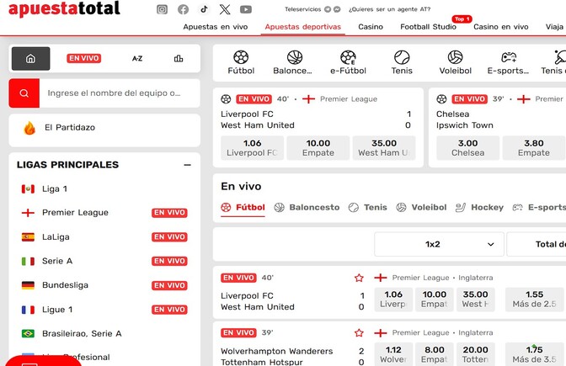This screenshot has width=566, height=366.
Task: Open Premier League in sidebar
Action: click(x=75, y=213)
